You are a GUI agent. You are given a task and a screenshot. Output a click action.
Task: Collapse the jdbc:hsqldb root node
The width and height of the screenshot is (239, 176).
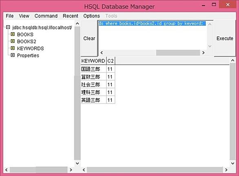[8, 27]
